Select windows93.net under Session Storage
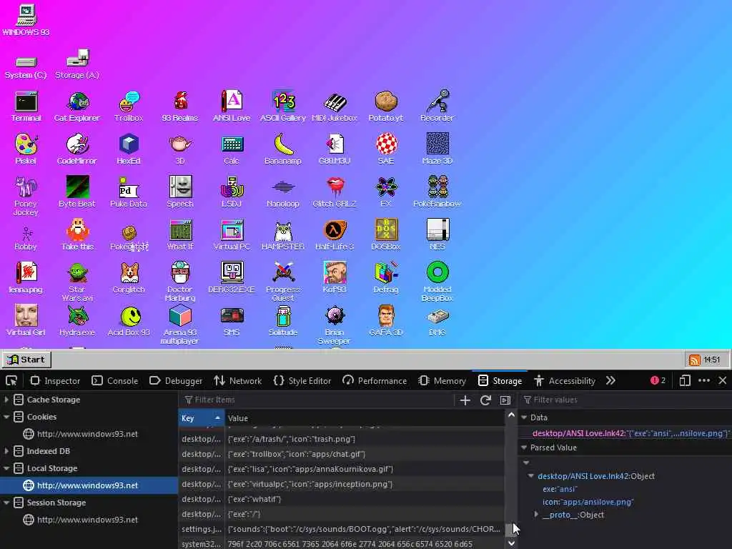Viewport: 732px width, 549px height. pyautogui.click(x=89, y=520)
